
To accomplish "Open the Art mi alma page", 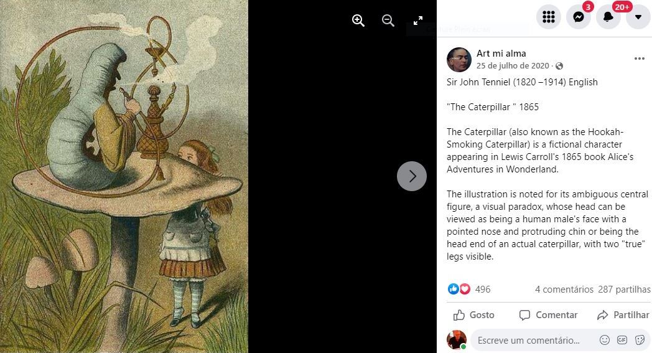I will click(x=501, y=54).
